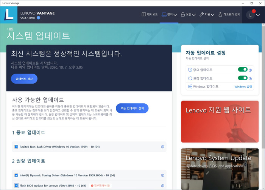Screen dimensions: 265x190
Task: Turn off the 권장 업데이트 toggle switch
Action: click(242, 78)
